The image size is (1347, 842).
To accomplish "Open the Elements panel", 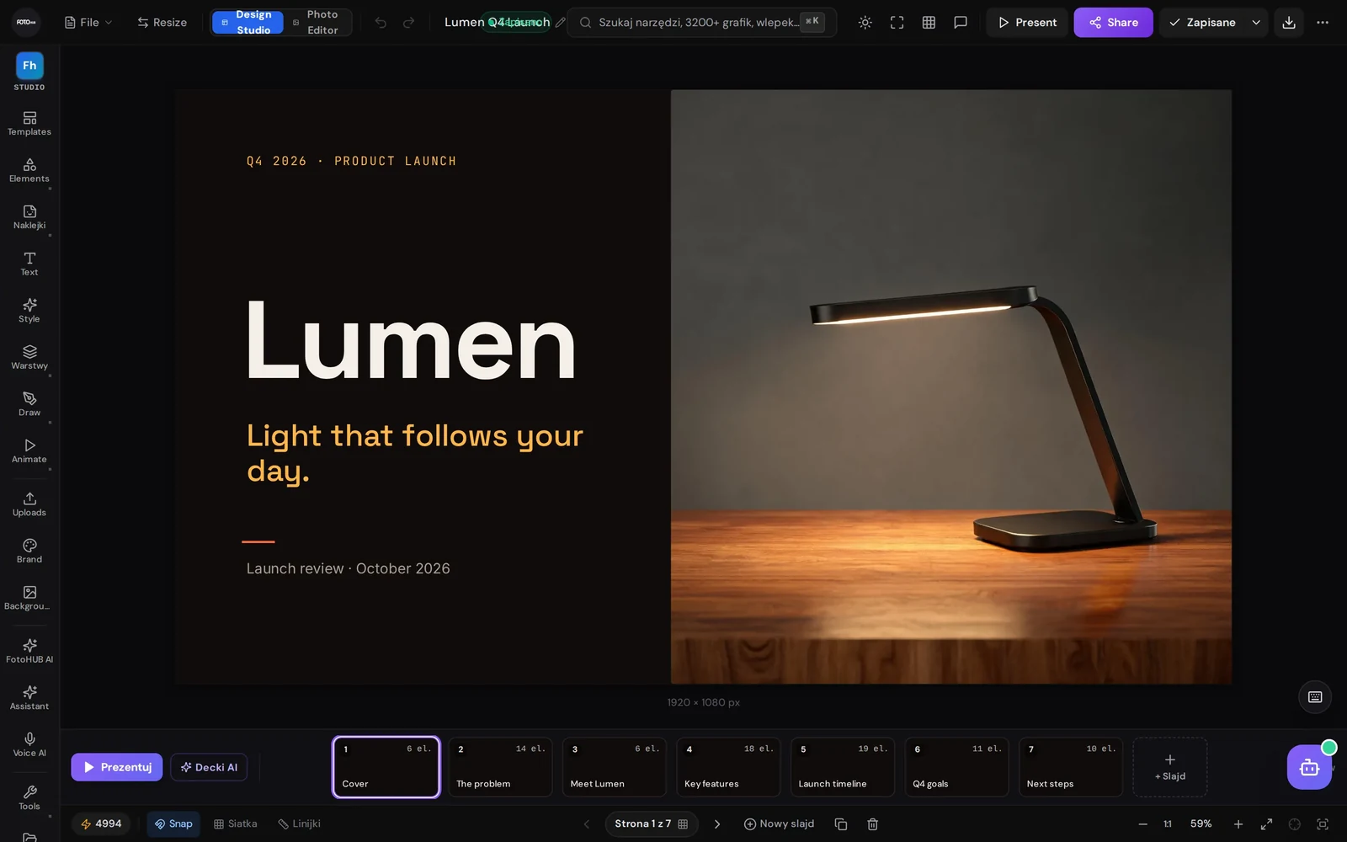I will (29, 170).
